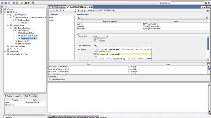Open the Connection dropdown showing Prod
This screenshot has height=118, width=211.
pos(100,36)
